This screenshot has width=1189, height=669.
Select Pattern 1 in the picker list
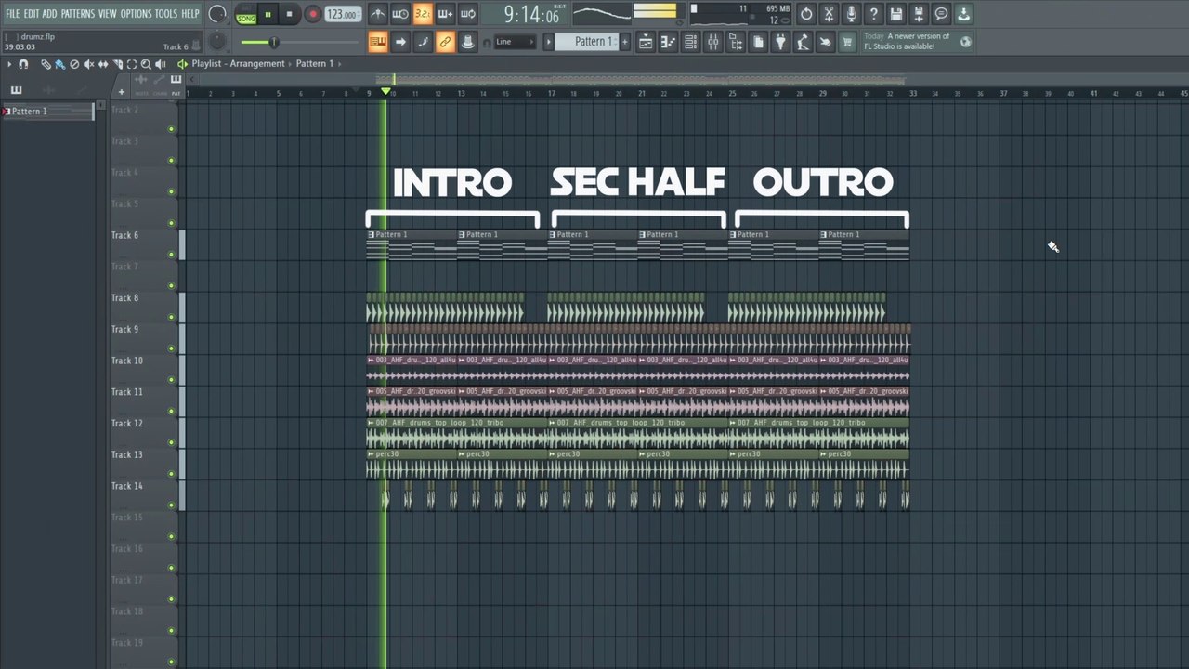coord(48,111)
